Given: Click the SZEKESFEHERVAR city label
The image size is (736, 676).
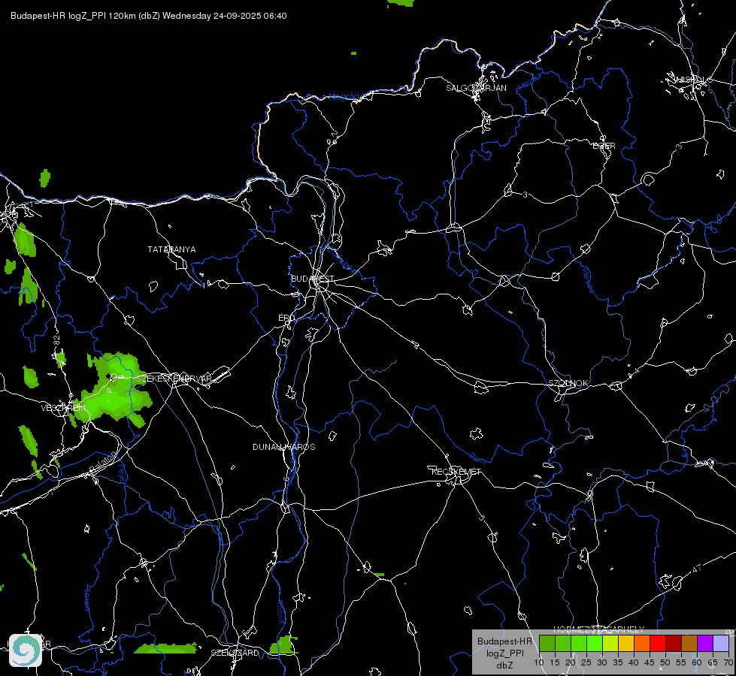Looking at the screenshot, I should tap(174, 379).
